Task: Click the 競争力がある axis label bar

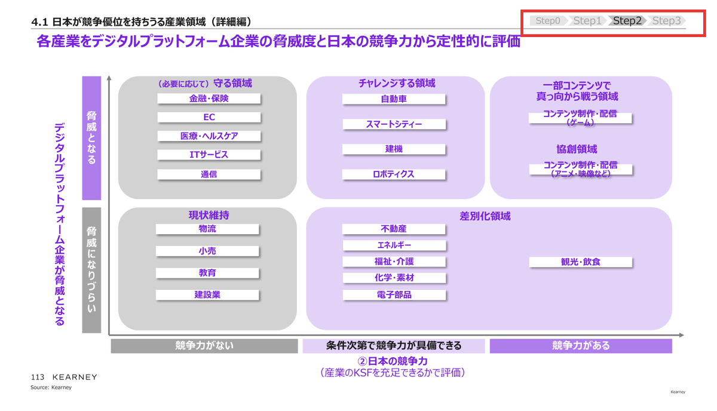Action: pyautogui.click(x=581, y=346)
